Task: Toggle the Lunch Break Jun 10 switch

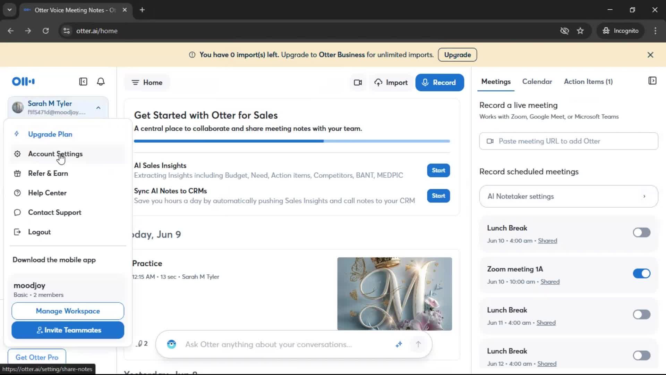Action: pyautogui.click(x=641, y=233)
